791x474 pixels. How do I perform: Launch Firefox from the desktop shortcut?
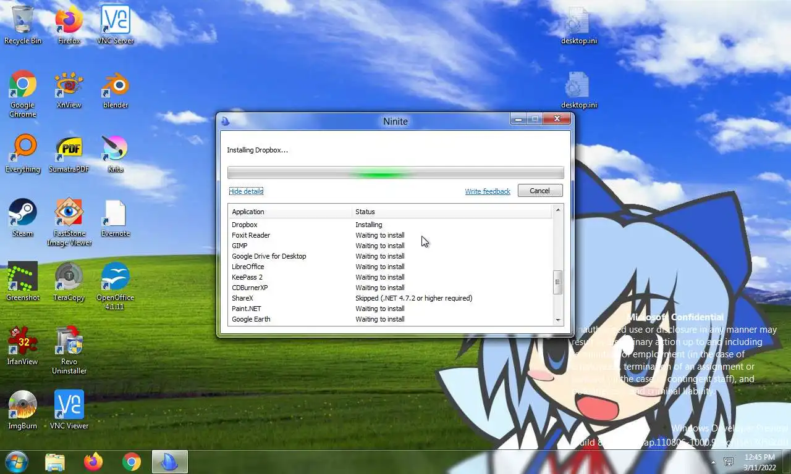(69, 25)
